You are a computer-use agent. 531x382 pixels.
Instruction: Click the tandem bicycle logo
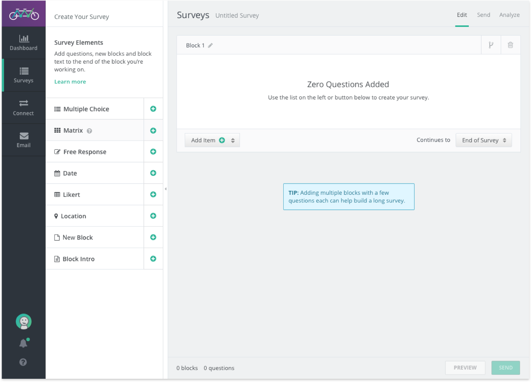tap(24, 15)
